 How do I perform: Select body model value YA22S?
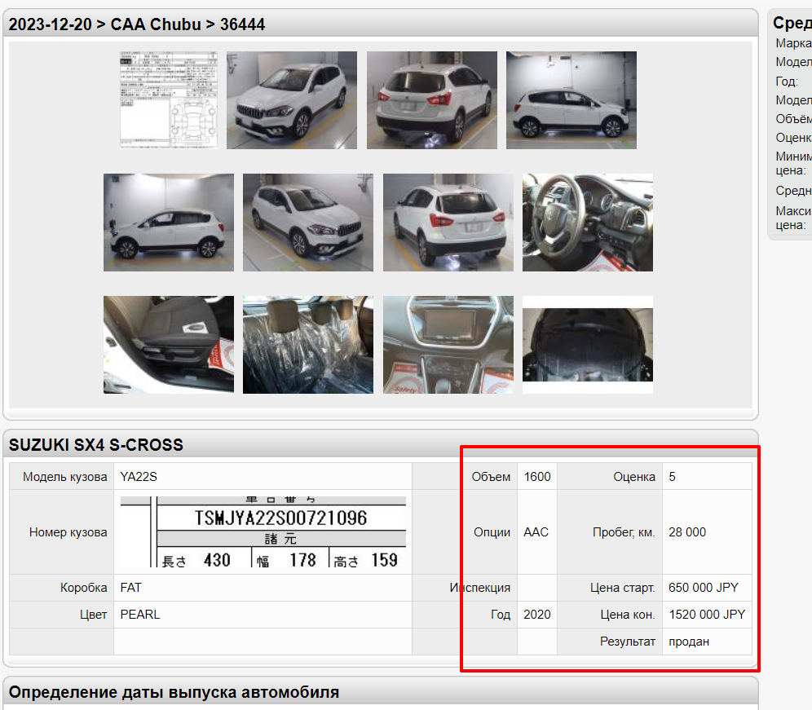pos(139,476)
